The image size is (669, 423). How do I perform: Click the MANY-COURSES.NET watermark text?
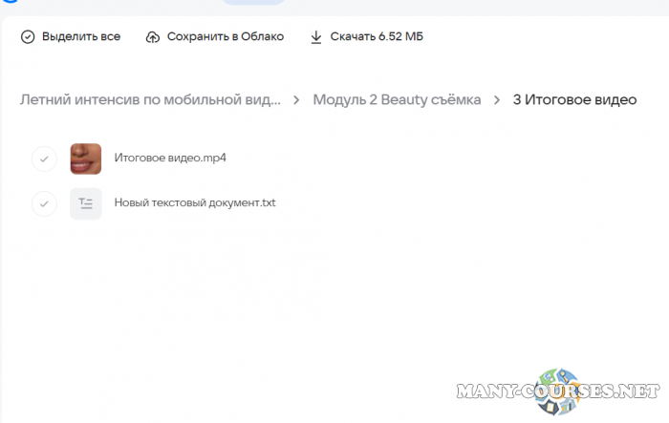[559, 393]
